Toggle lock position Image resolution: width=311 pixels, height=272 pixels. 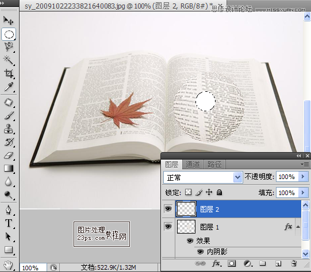[x=209, y=192]
